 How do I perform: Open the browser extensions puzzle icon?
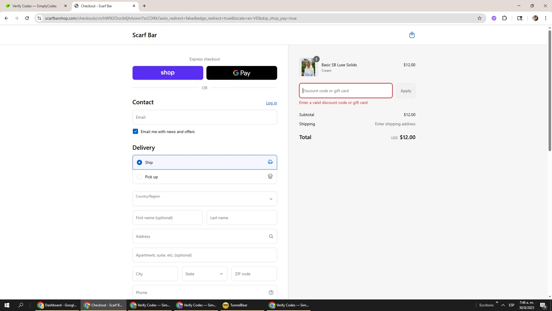[505, 18]
